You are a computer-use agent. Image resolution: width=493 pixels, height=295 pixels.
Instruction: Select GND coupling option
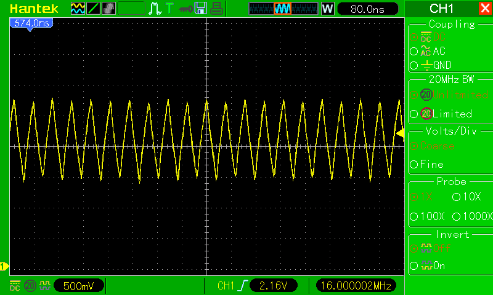point(431,65)
